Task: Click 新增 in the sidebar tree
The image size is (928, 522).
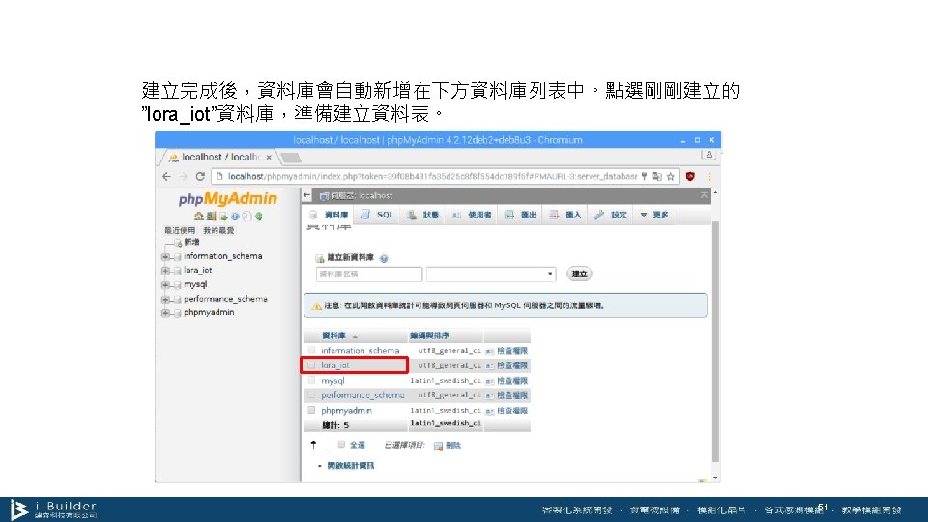Action: coord(191,242)
